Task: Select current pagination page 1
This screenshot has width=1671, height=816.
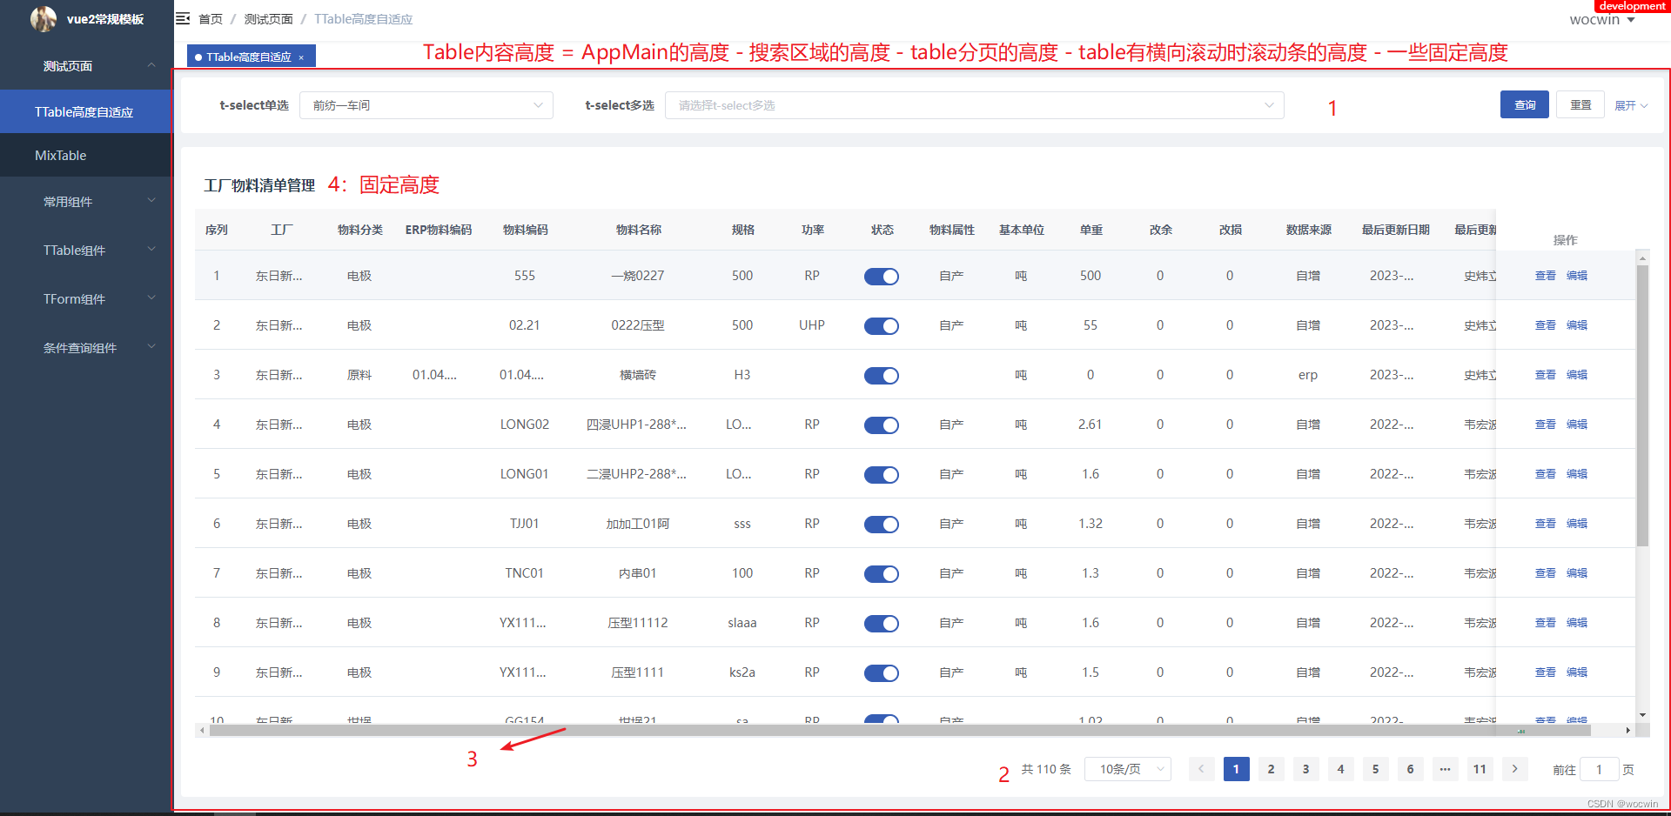Action: pos(1236,769)
